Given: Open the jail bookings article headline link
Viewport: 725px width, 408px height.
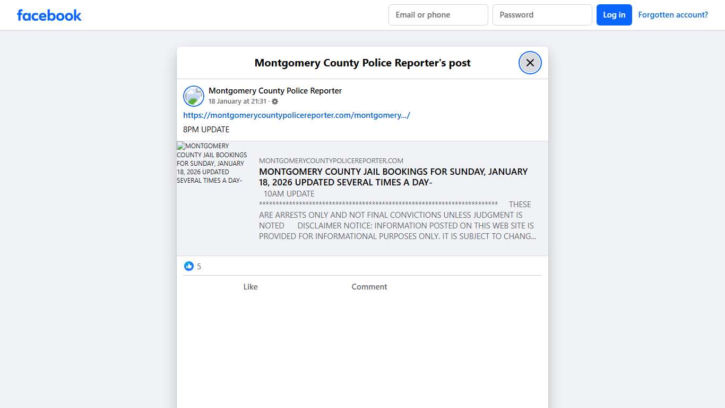Looking at the screenshot, I should pos(393,177).
